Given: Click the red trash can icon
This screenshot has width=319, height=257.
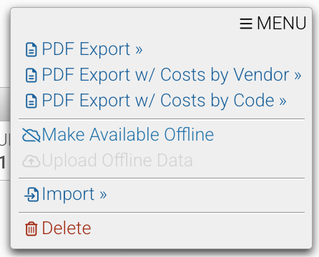Looking at the screenshot, I should [x=31, y=228].
